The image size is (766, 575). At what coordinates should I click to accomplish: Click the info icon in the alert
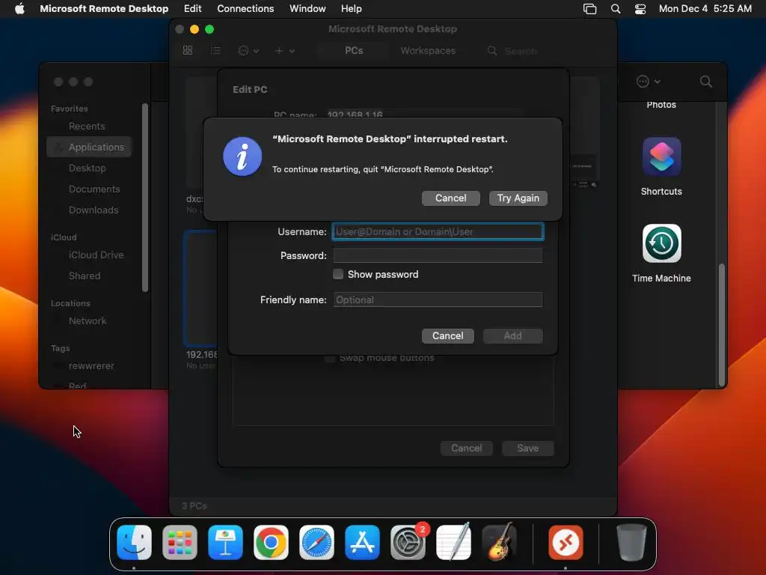tap(242, 156)
